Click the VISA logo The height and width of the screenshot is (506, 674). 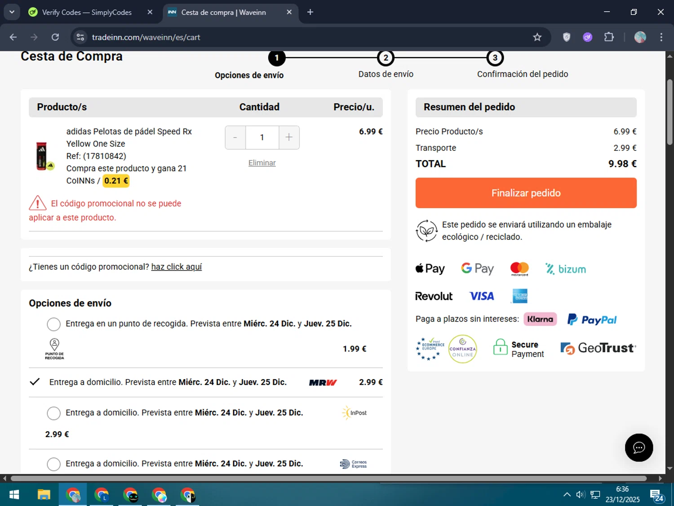(482, 296)
